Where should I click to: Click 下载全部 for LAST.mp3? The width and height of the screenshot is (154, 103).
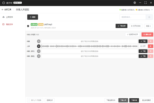pyautogui.click(x=121, y=26)
